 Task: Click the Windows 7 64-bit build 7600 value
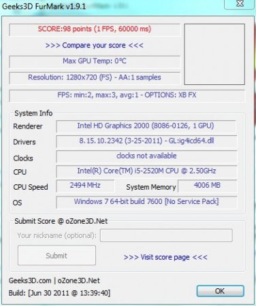click(x=146, y=202)
